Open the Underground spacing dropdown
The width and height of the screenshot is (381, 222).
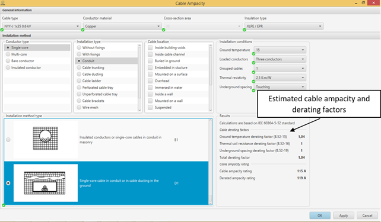(280, 87)
